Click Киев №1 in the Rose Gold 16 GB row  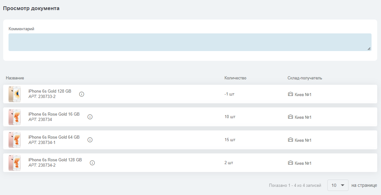(x=303, y=117)
